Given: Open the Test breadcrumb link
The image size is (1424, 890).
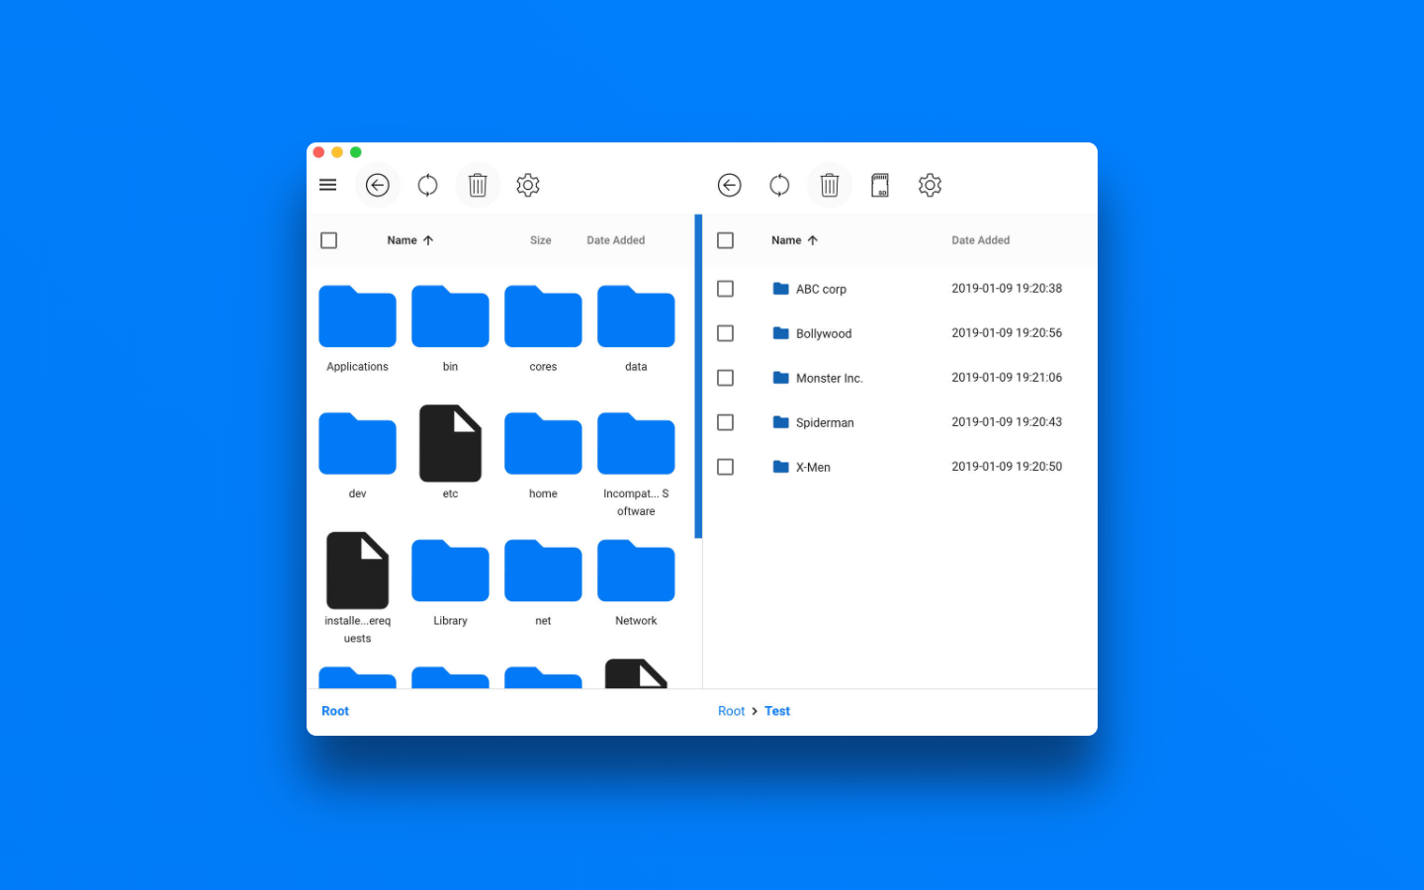Looking at the screenshot, I should (777, 710).
